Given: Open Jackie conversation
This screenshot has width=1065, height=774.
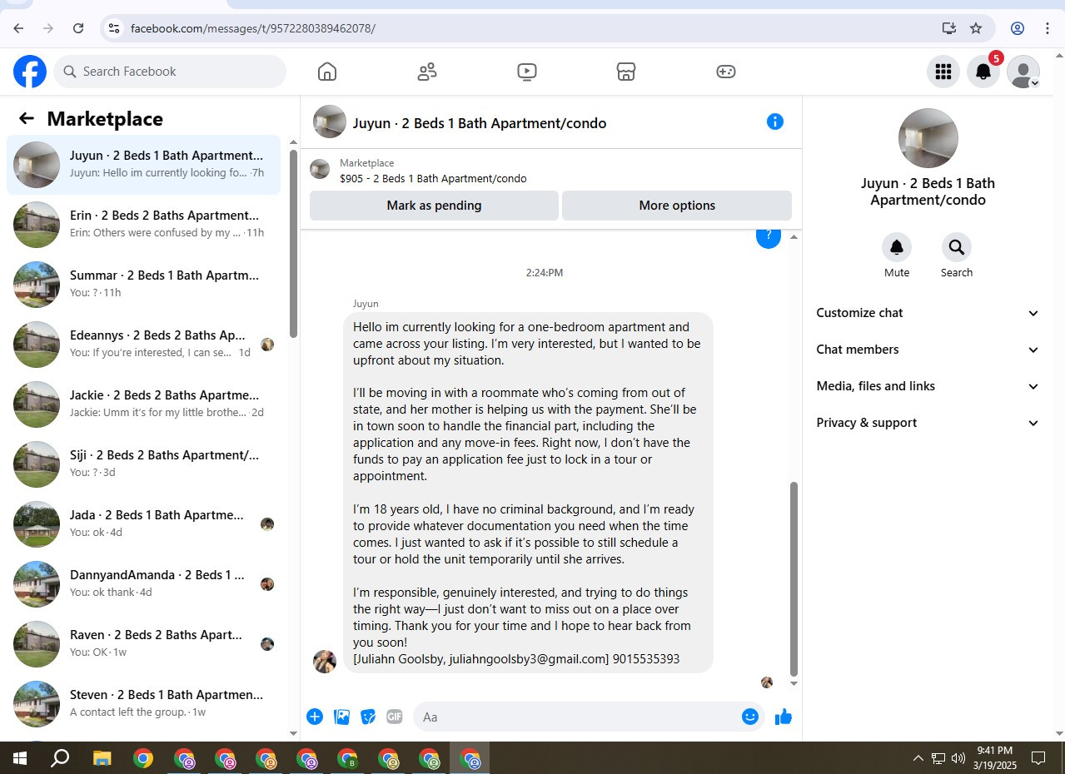Looking at the screenshot, I should (144, 404).
